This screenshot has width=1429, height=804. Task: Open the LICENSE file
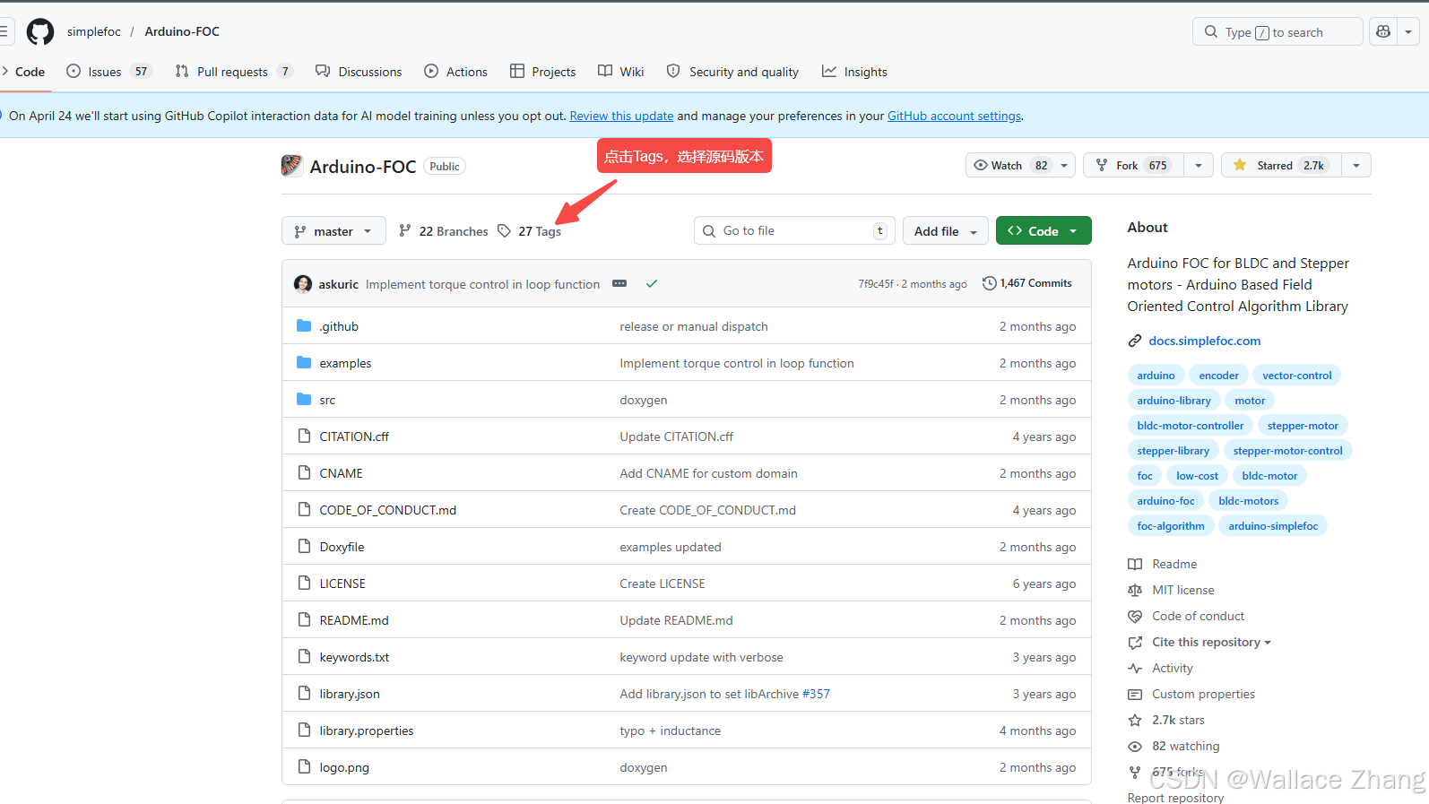coord(342,584)
